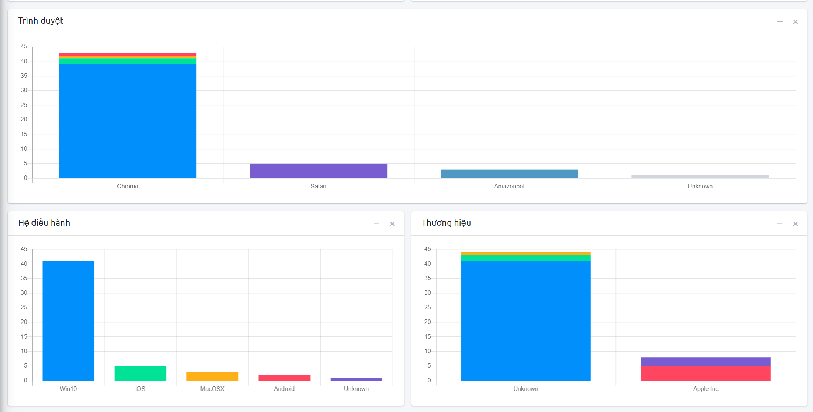This screenshot has height=412, width=813.
Task: Click the blue Win10 bar
Action: pyautogui.click(x=68, y=321)
